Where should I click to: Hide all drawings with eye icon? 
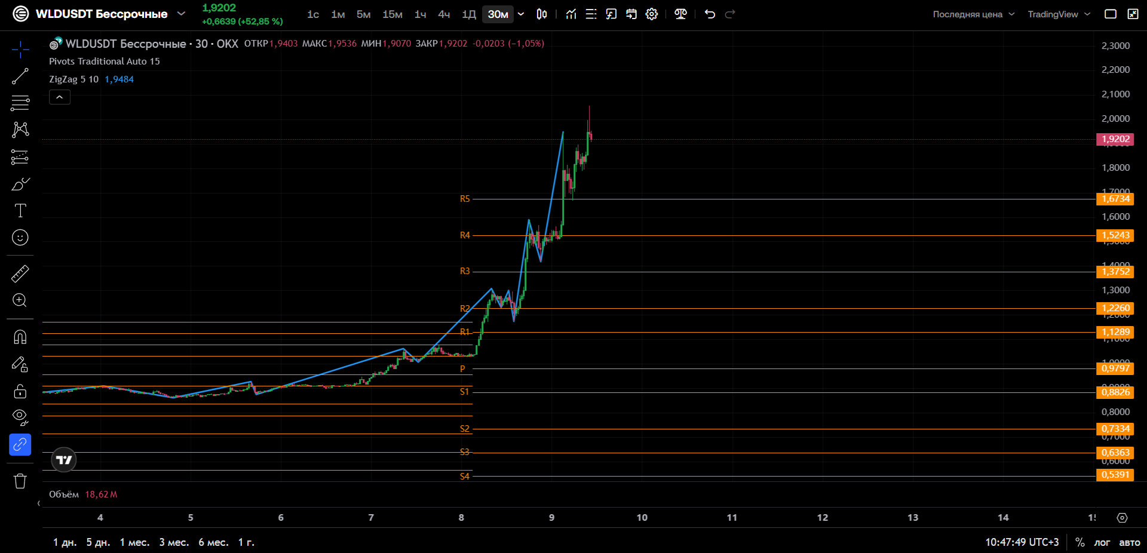click(x=20, y=417)
